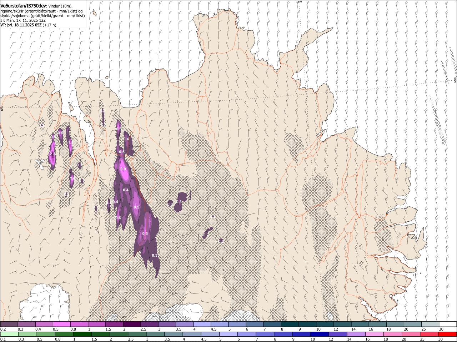This screenshot has height=342, width=457.
Task: Pick the bright-pink 0.5 snow legend swatch
Action: tap(62, 324)
